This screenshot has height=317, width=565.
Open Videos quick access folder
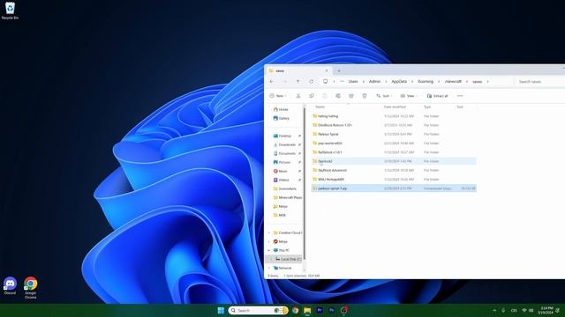point(281,180)
